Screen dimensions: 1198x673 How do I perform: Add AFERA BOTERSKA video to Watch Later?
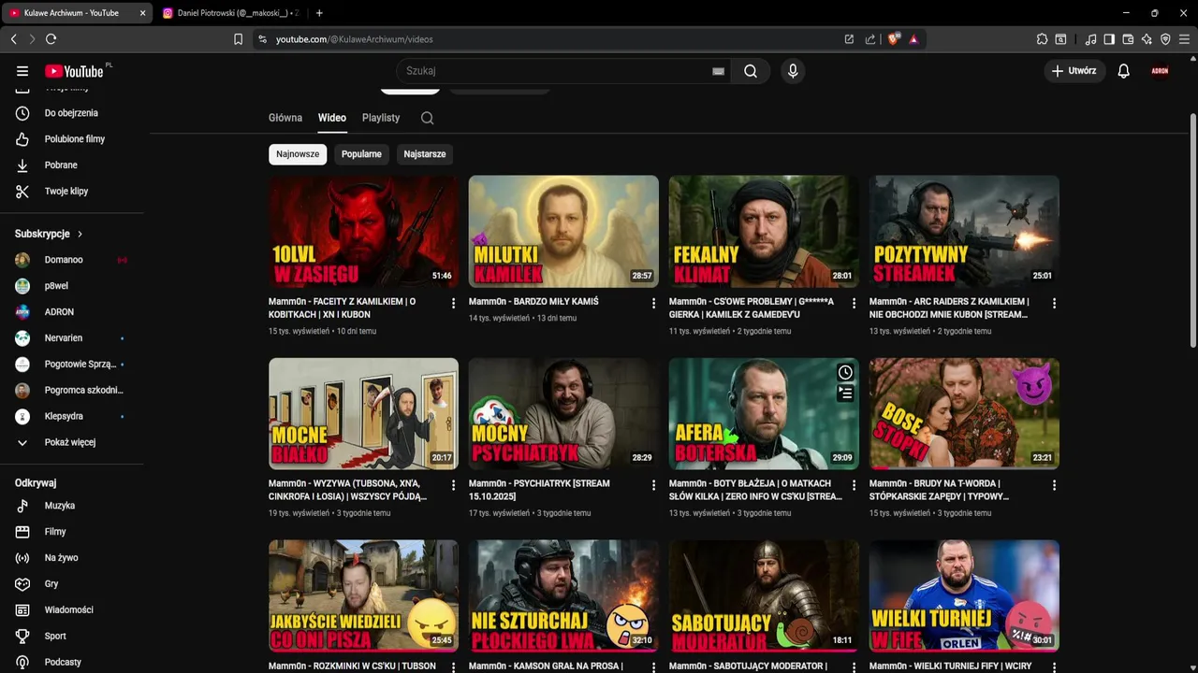(845, 372)
